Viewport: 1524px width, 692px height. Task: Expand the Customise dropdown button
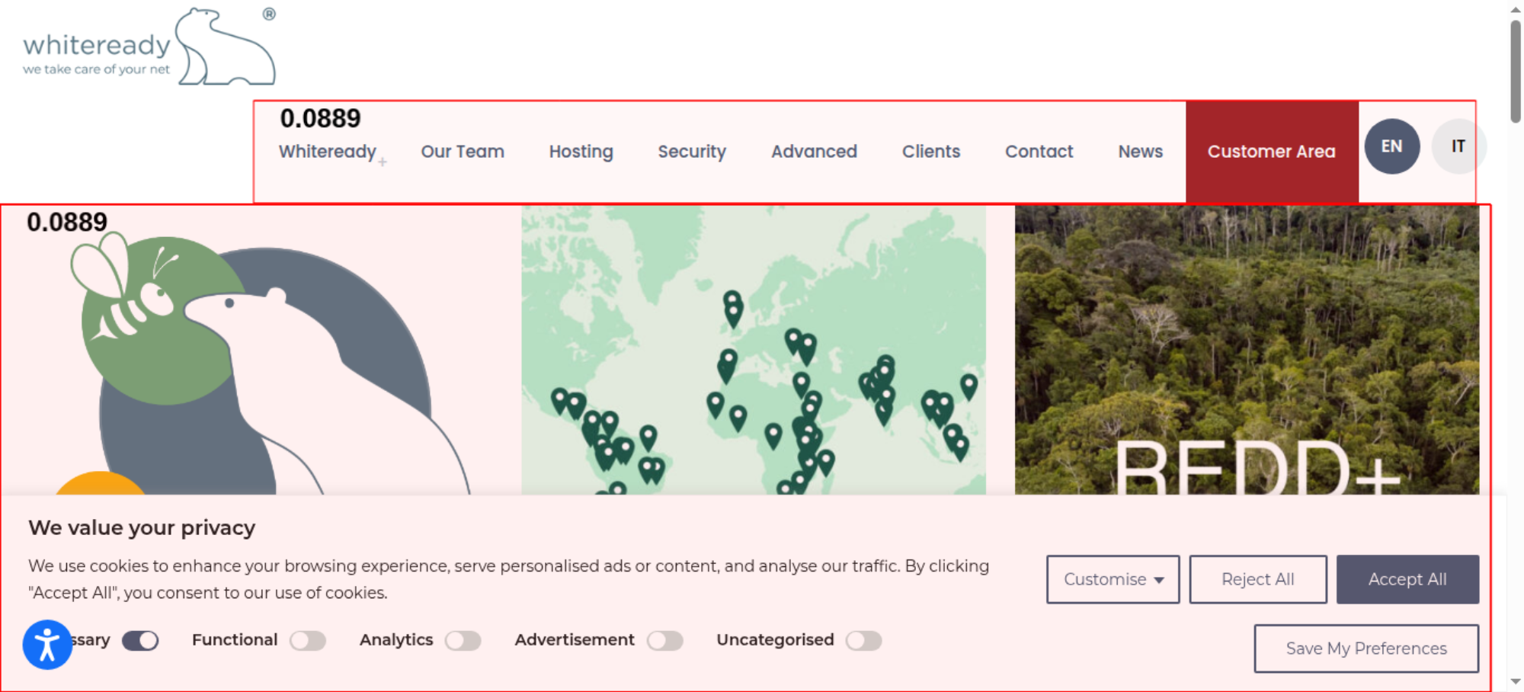[1113, 579]
